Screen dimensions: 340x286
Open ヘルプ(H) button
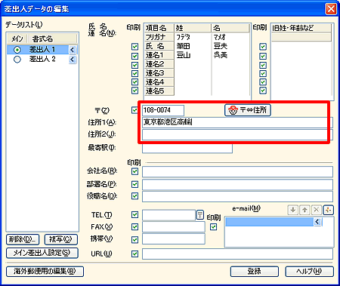[310, 272]
